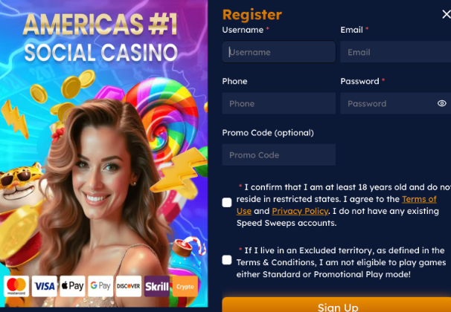Select the Skrill payment icon

tap(157, 286)
